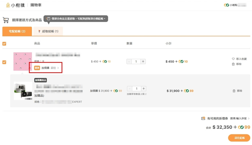
Task: Click the 小樹購 logo icon
Action: pos(8,5)
